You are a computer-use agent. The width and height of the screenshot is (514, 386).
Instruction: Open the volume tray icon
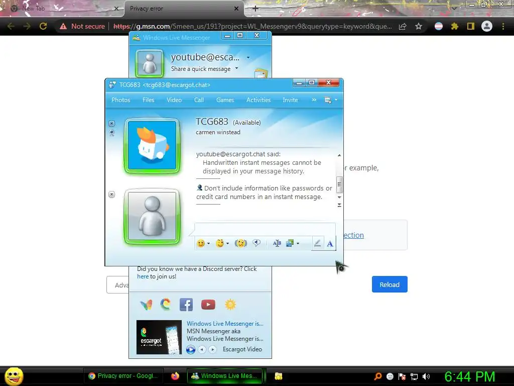426,376
